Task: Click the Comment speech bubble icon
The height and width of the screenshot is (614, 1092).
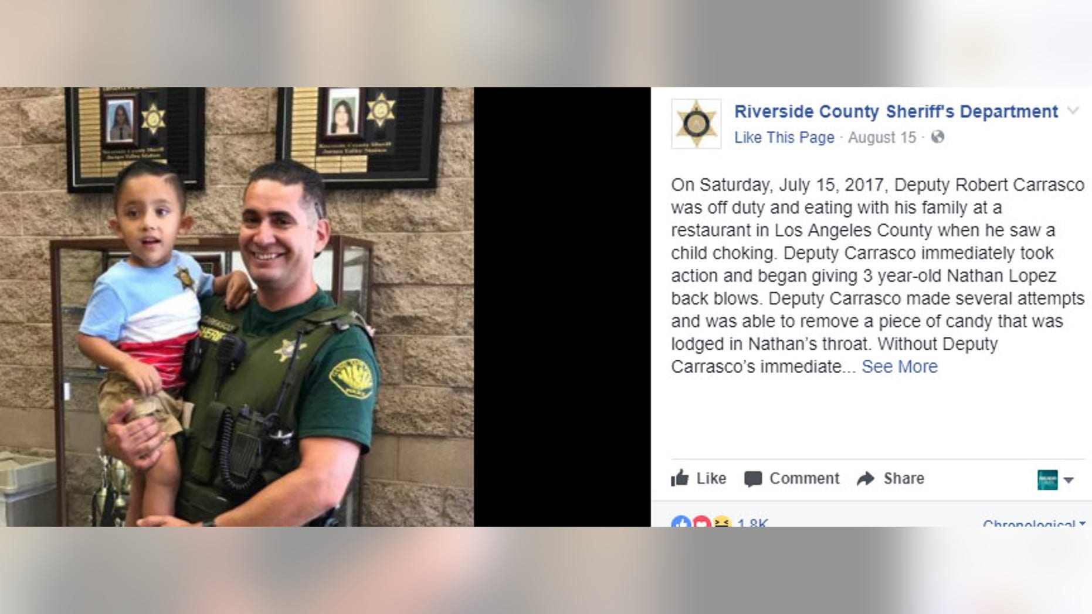Action: click(753, 479)
